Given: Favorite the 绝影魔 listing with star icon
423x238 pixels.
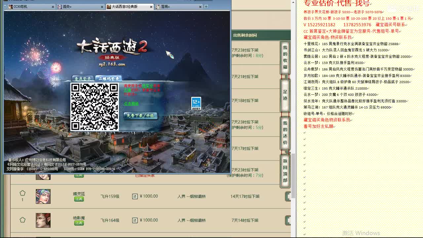Looking at the screenshot, I should point(22,220).
